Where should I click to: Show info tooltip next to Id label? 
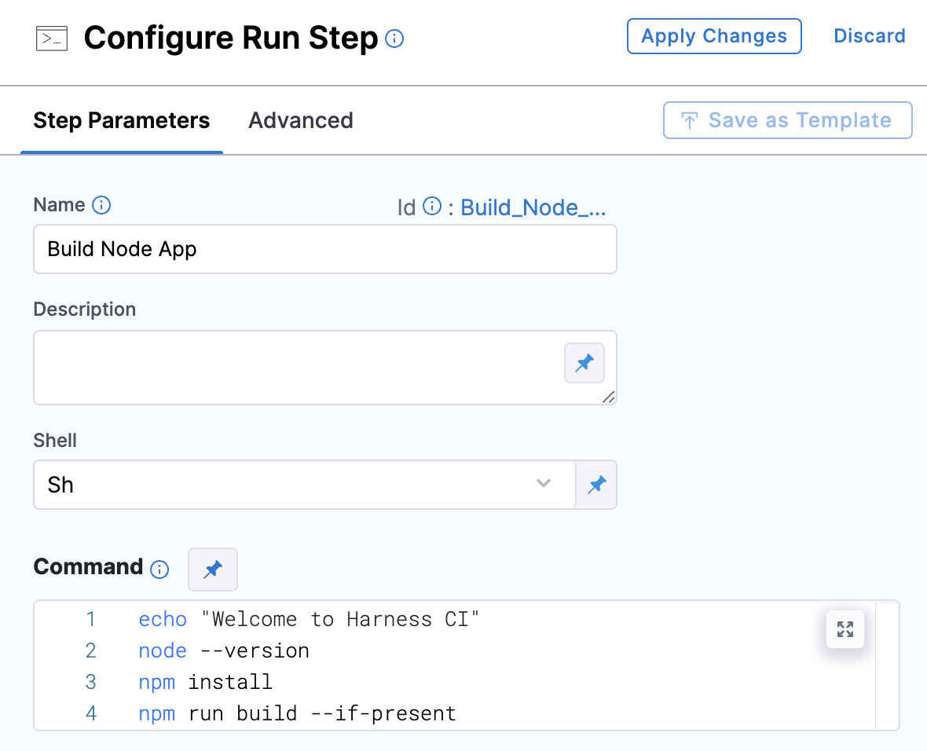tap(432, 206)
